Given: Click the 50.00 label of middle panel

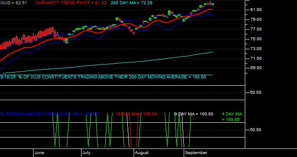Looking at the screenshot, I should point(256,93).
